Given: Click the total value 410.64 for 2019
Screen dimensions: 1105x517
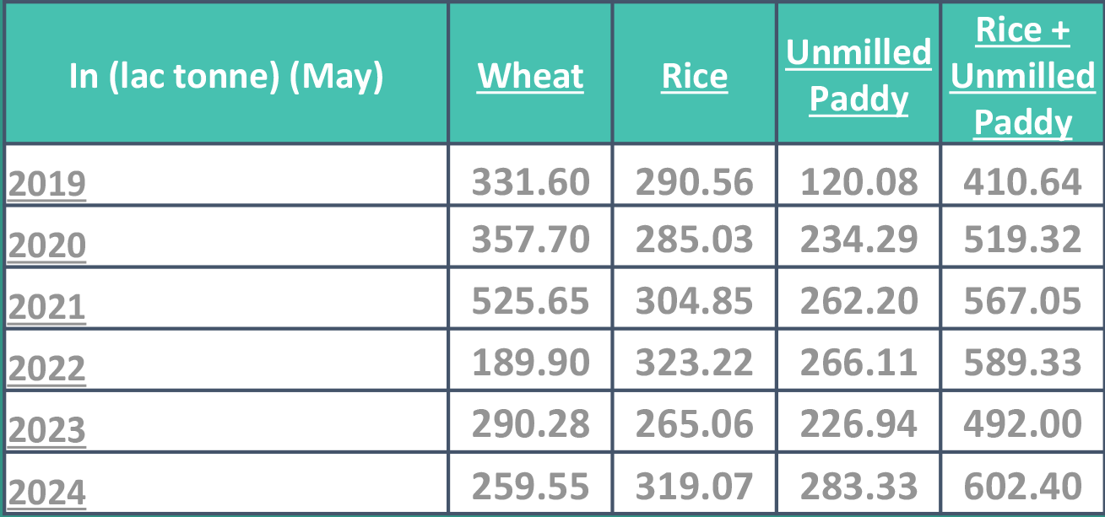Looking at the screenshot, I should point(1022,182).
